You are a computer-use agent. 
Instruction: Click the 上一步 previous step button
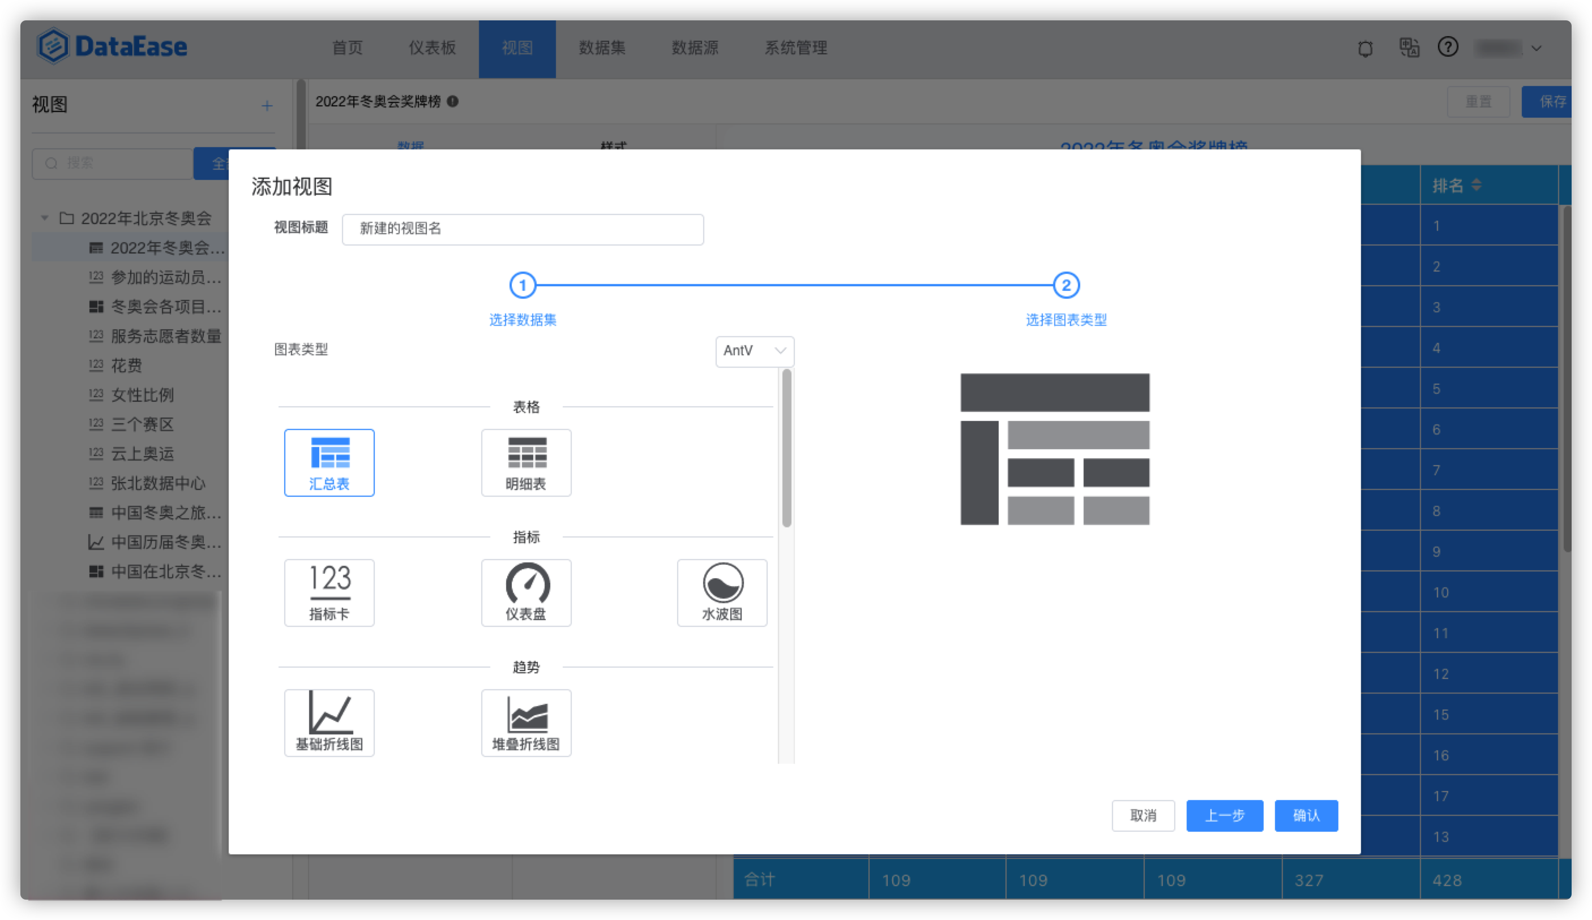point(1225,816)
